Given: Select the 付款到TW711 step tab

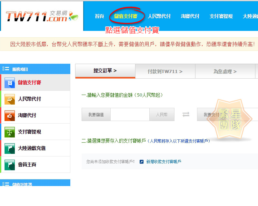Looking at the screenshot, I should [165, 71].
